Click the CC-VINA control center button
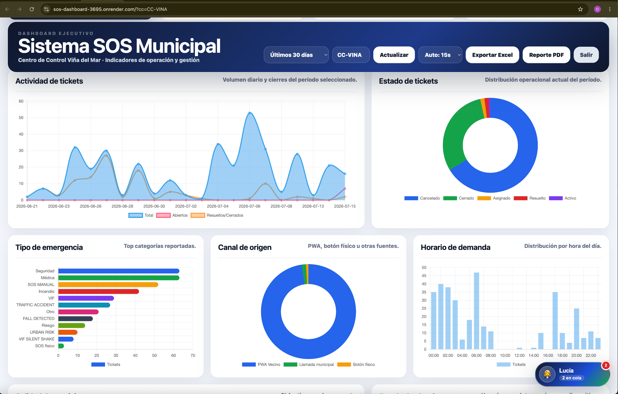This screenshot has width=618, height=394. (x=351, y=55)
